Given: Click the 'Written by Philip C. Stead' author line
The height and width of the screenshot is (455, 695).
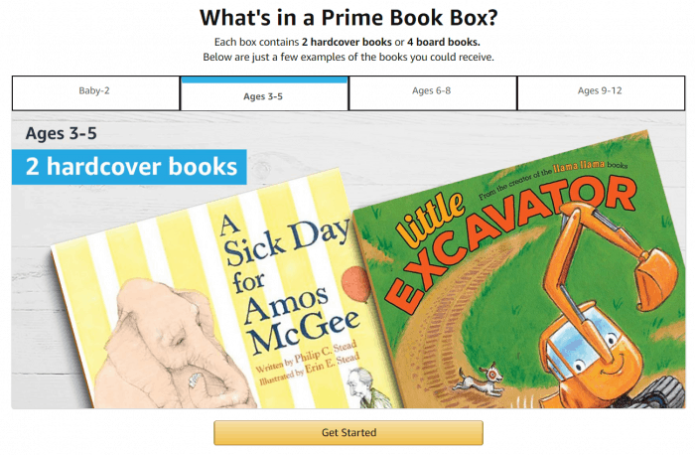Looking at the screenshot, I should coord(306,356).
